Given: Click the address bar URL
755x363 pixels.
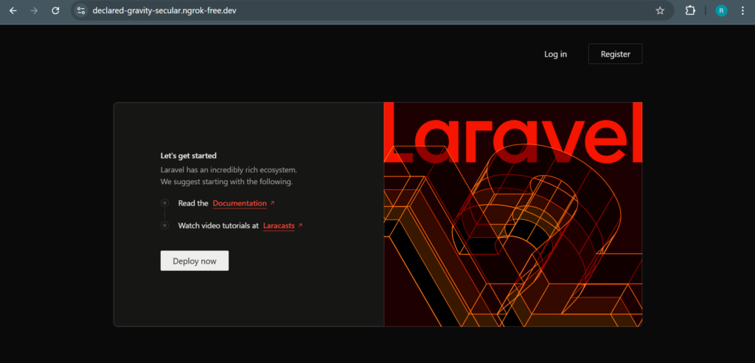Looking at the screenshot, I should pyautogui.click(x=164, y=10).
